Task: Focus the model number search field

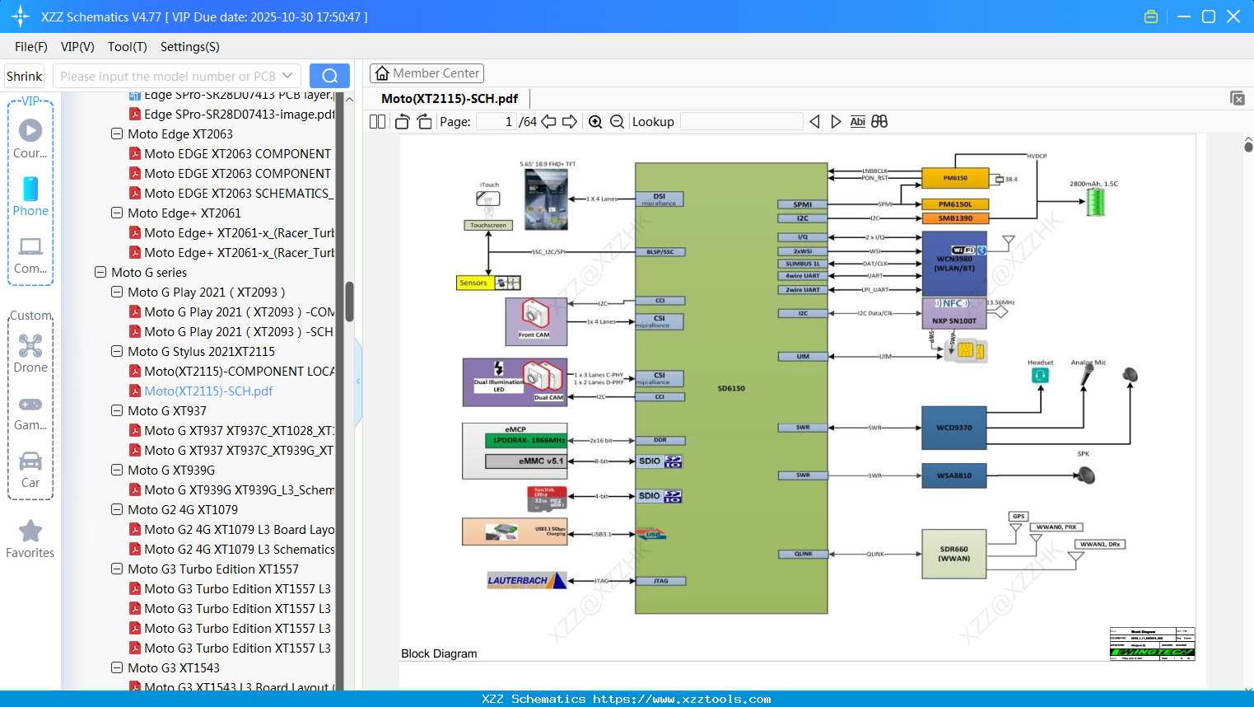Action: point(168,76)
